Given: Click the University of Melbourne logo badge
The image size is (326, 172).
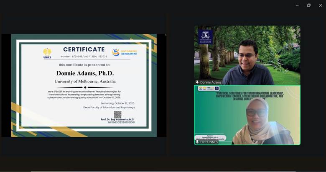Looking at the screenshot, I should point(205,37).
